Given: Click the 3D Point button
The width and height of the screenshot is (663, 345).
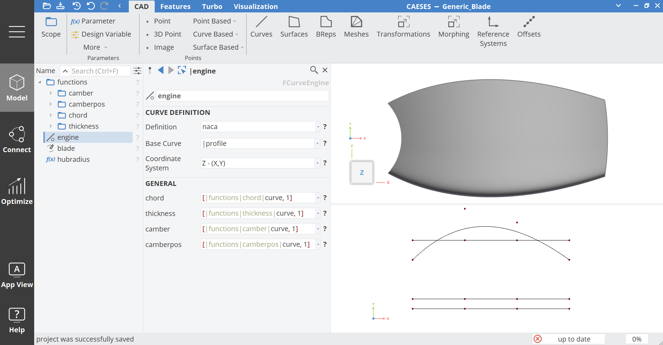Looking at the screenshot, I should click(x=167, y=34).
